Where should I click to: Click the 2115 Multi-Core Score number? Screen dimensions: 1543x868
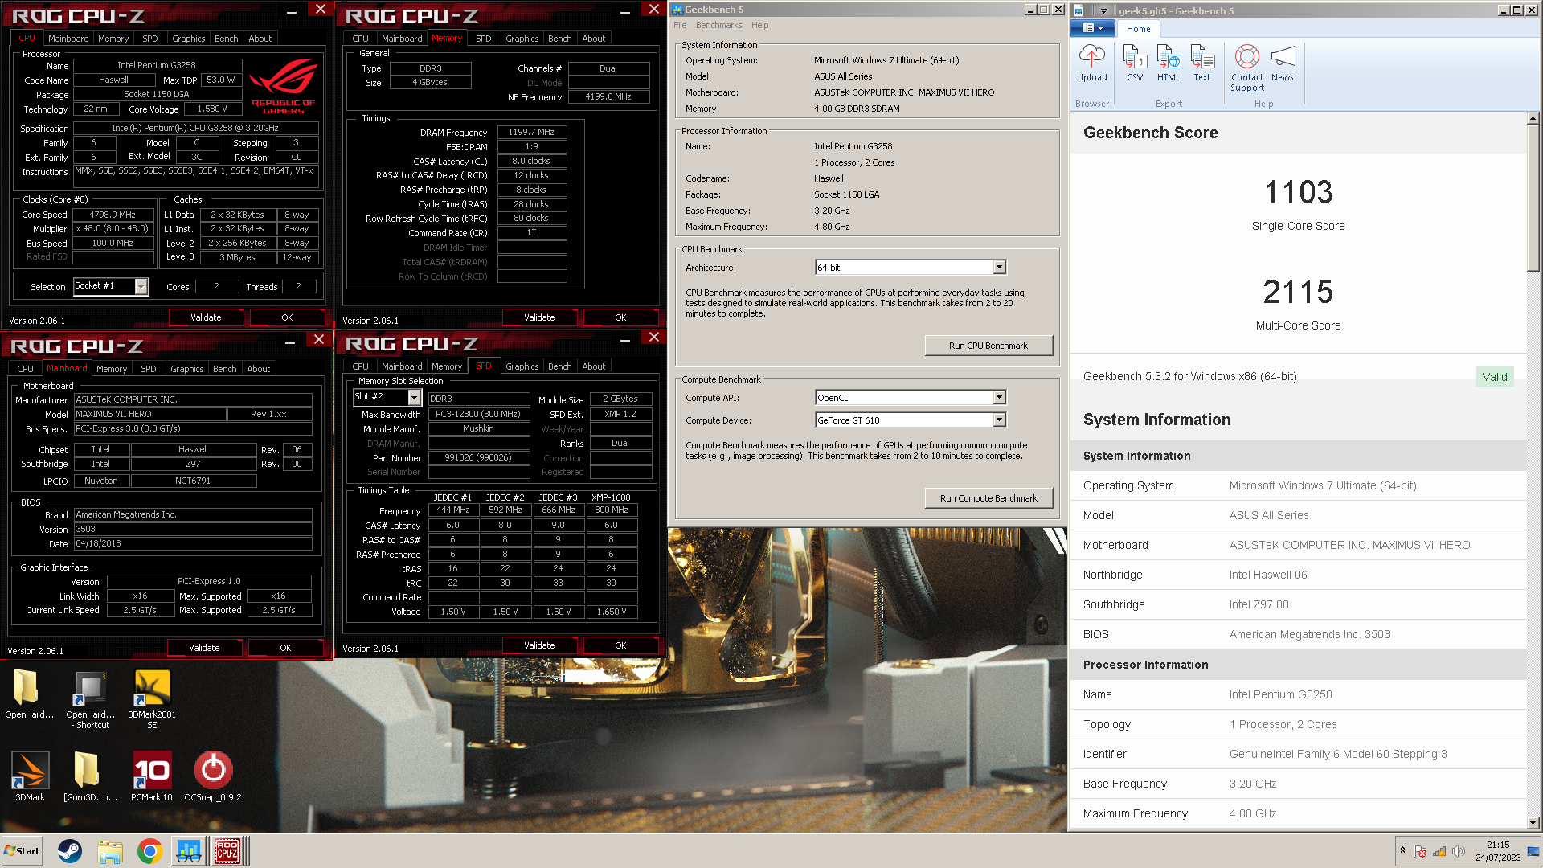(x=1298, y=293)
